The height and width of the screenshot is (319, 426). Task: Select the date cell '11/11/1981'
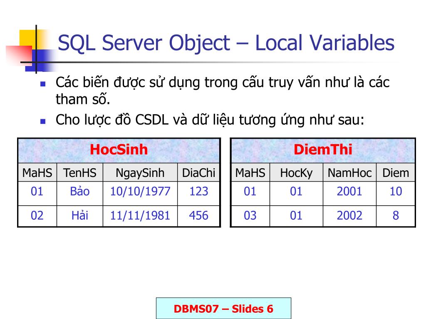(140, 216)
